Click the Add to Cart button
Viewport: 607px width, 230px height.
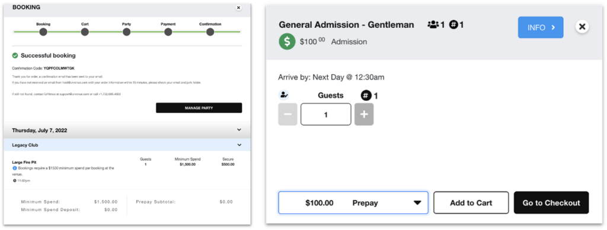pyautogui.click(x=471, y=203)
